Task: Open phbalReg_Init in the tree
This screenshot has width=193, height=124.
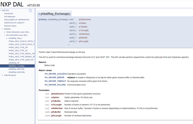Action: pyautogui.click(x=14, y=63)
